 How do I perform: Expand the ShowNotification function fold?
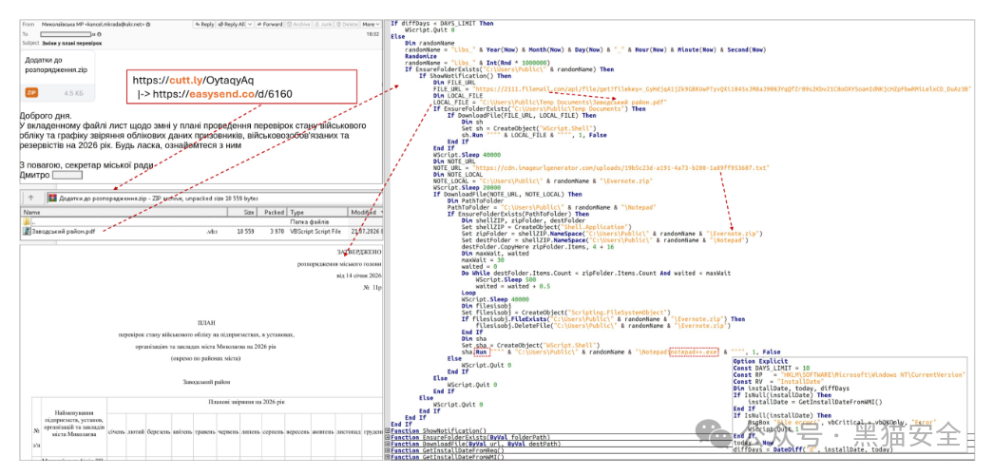click(387, 430)
